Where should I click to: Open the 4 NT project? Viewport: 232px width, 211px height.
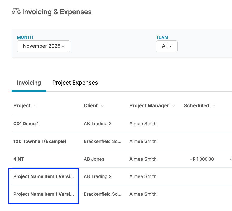pos(19,159)
